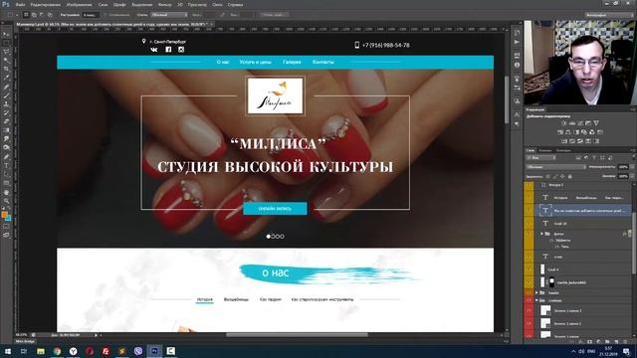Click the canvas horizontal scrollbar
This screenshot has width=637, height=358.
pos(297,335)
